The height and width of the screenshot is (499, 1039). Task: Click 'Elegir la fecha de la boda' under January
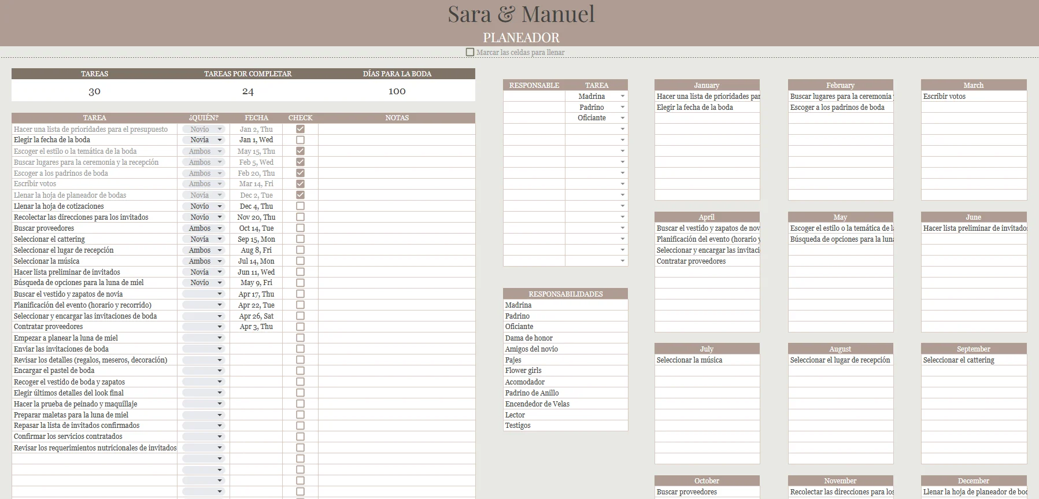(x=707, y=108)
